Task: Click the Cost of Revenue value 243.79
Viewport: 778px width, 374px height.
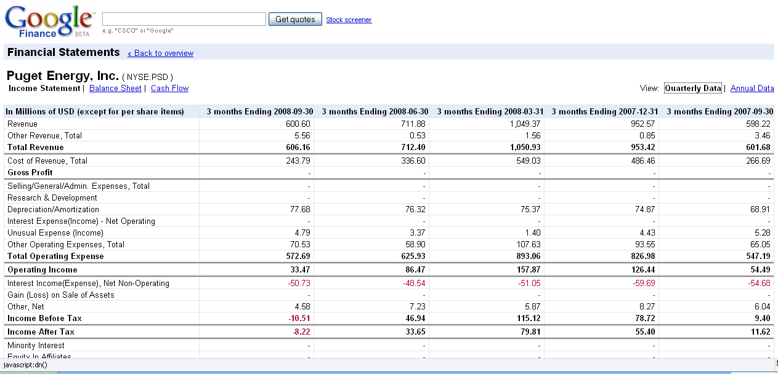Action: pyautogui.click(x=299, y=161)
